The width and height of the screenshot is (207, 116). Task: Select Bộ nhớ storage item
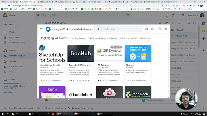tap(12, 80)
